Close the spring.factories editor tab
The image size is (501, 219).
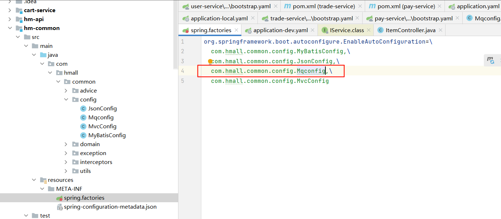(x=237, y=30)
